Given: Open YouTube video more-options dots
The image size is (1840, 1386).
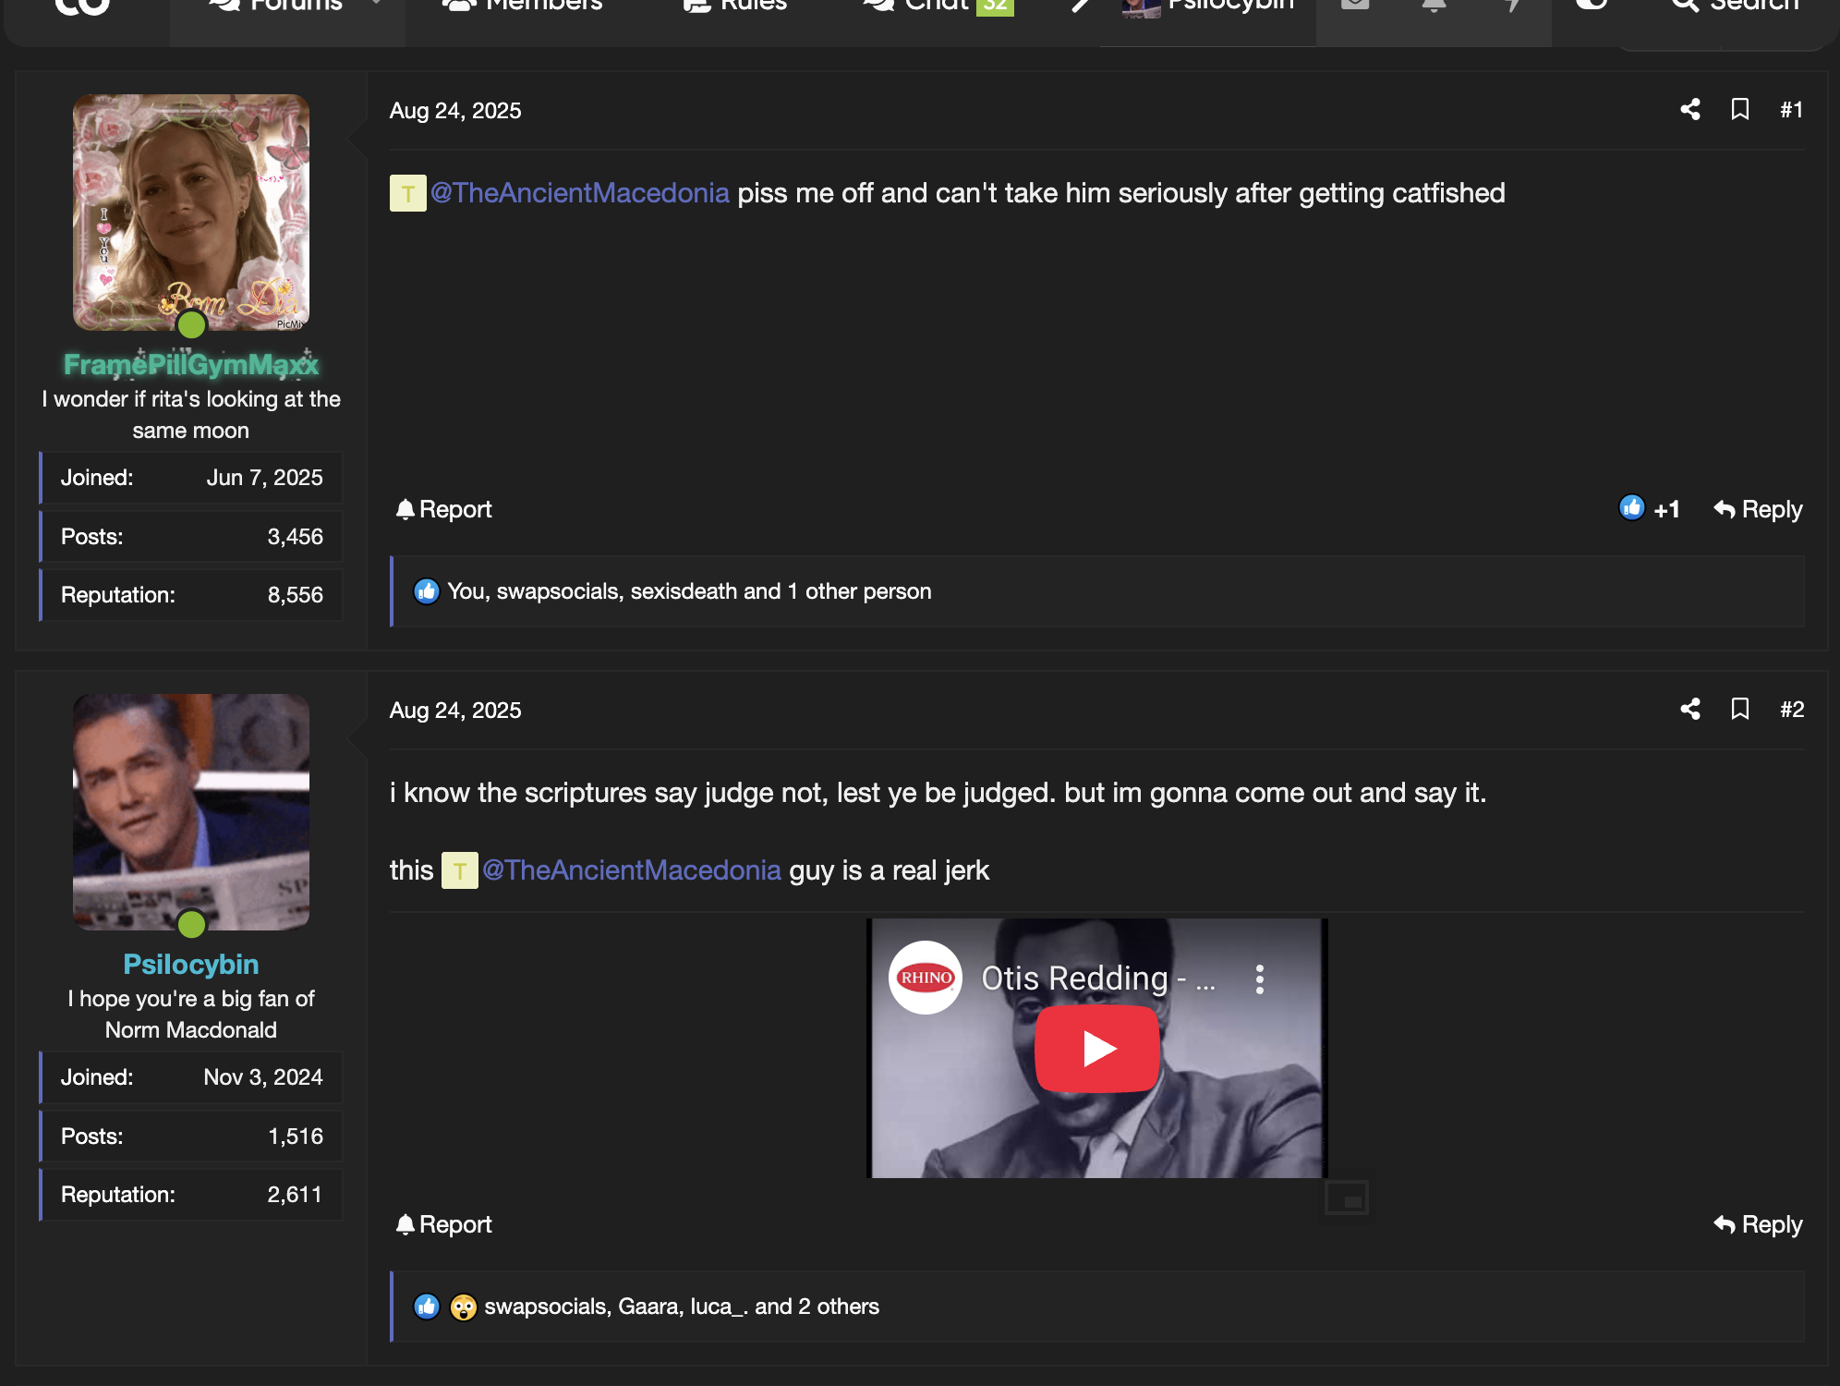Looking at the screenshot, I should pos(1260,979).
